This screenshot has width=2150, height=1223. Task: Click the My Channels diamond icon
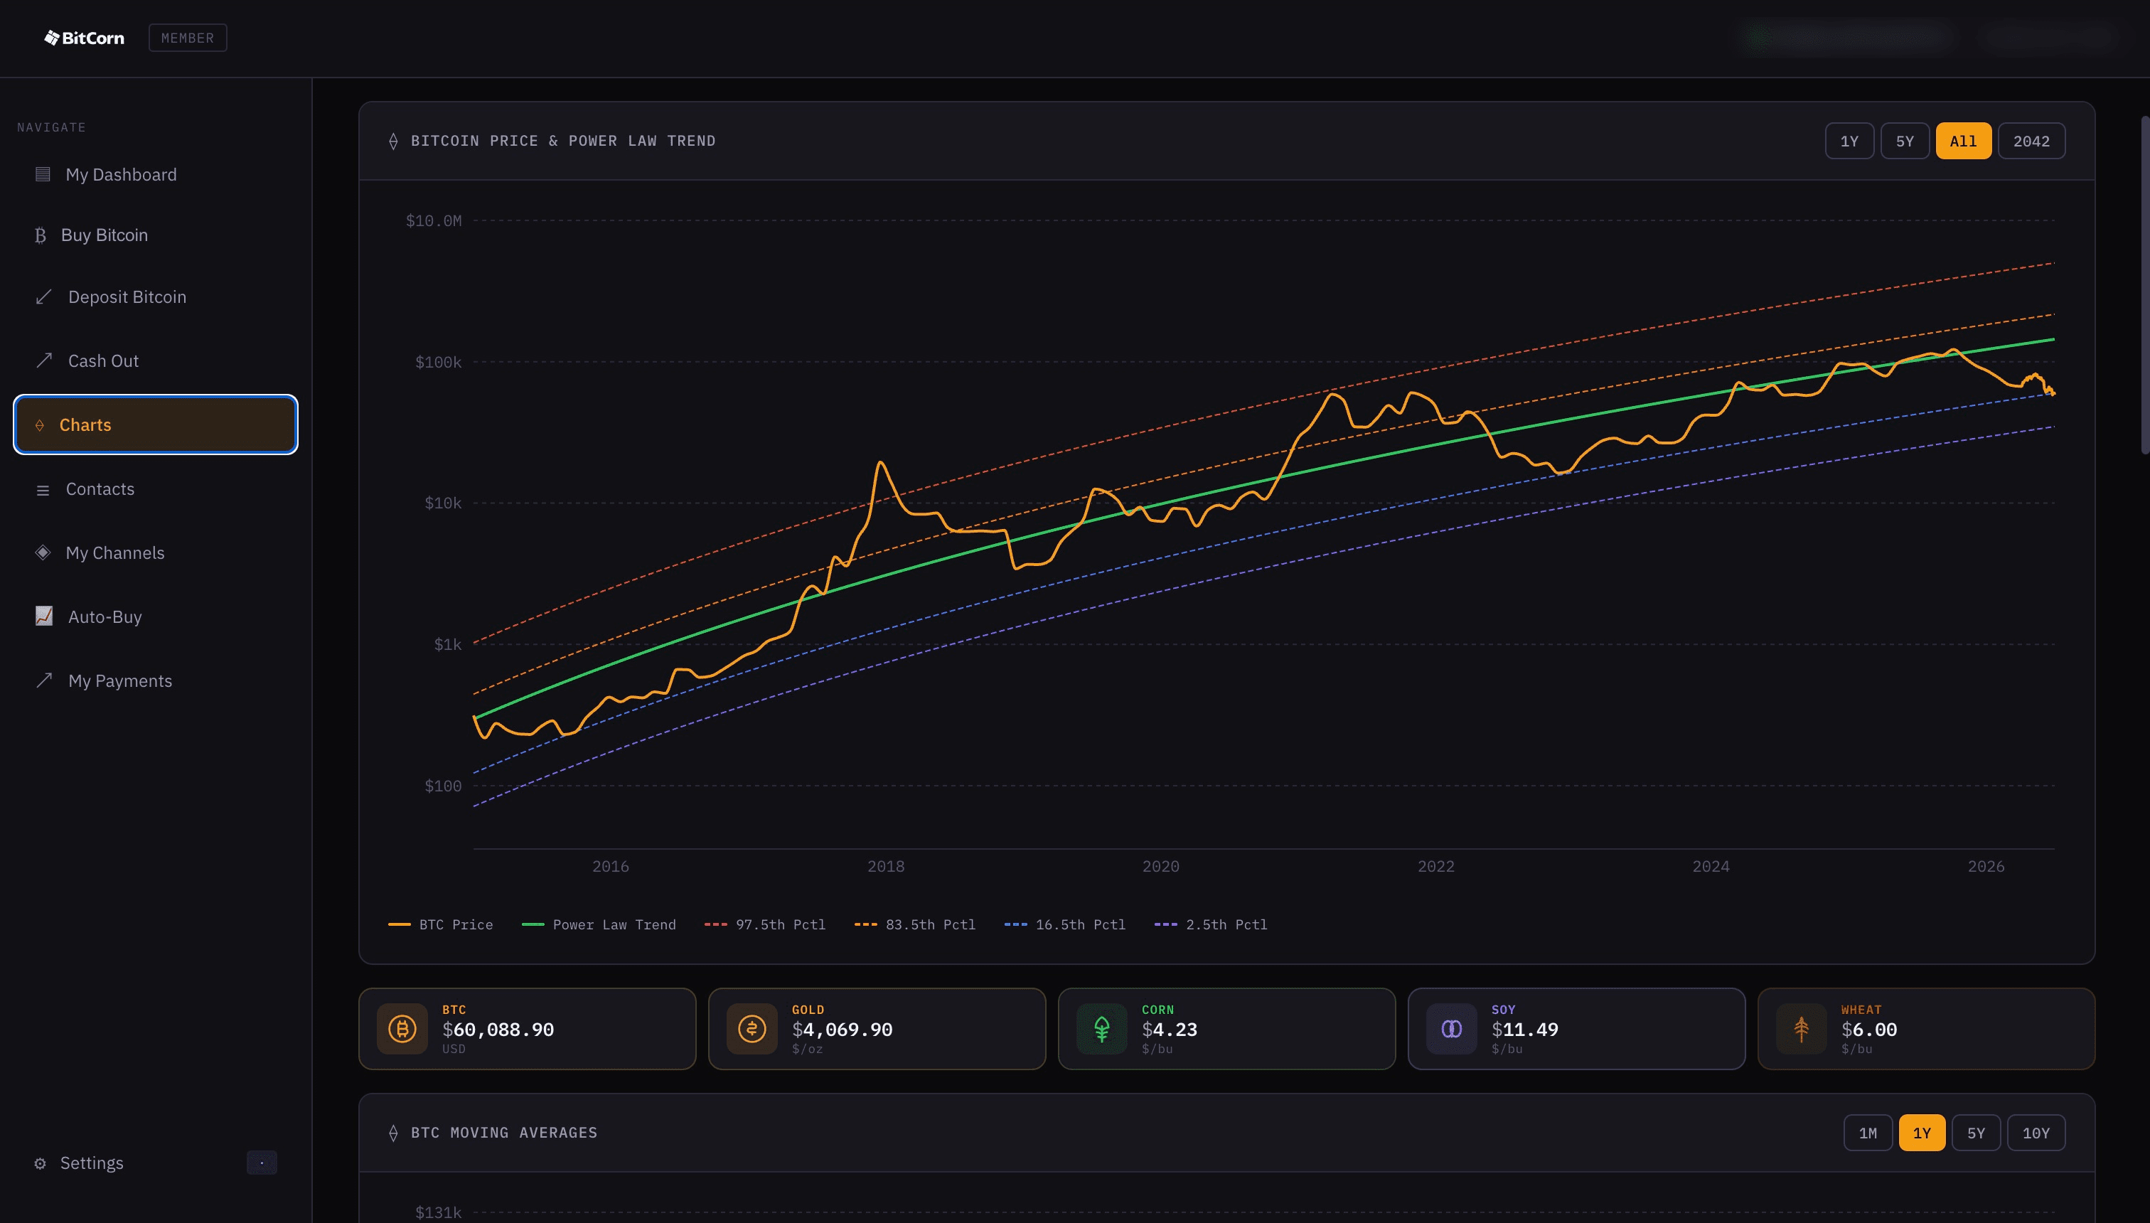(43, 552)
